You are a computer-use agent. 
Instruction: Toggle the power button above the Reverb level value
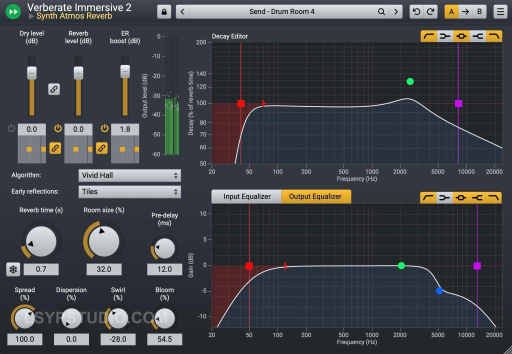pyautogui.click(x=58, y=128)
